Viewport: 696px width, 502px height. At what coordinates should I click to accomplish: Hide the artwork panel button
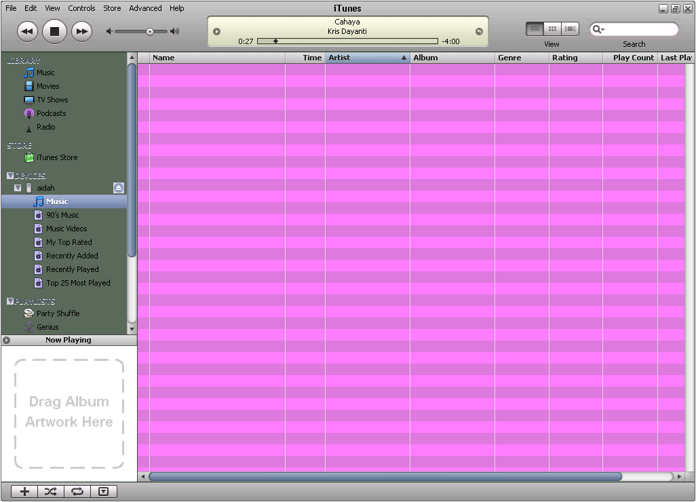103,491
